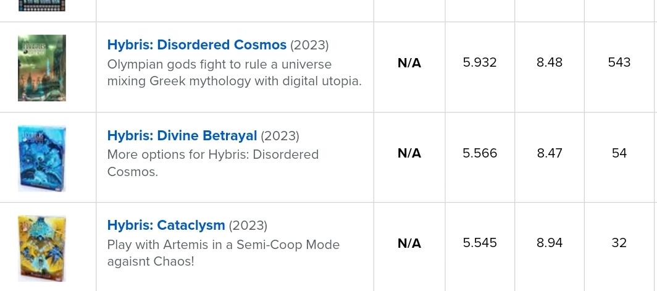Click the Olympian gods description text
Screen dimensions: 657x291
pyautogui.click(x=234, y=73)
